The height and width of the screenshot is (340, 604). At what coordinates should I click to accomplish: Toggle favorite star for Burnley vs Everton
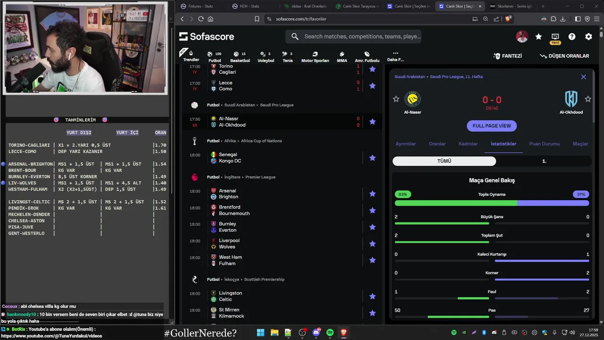pyautogui.click(x=372, y=227)
